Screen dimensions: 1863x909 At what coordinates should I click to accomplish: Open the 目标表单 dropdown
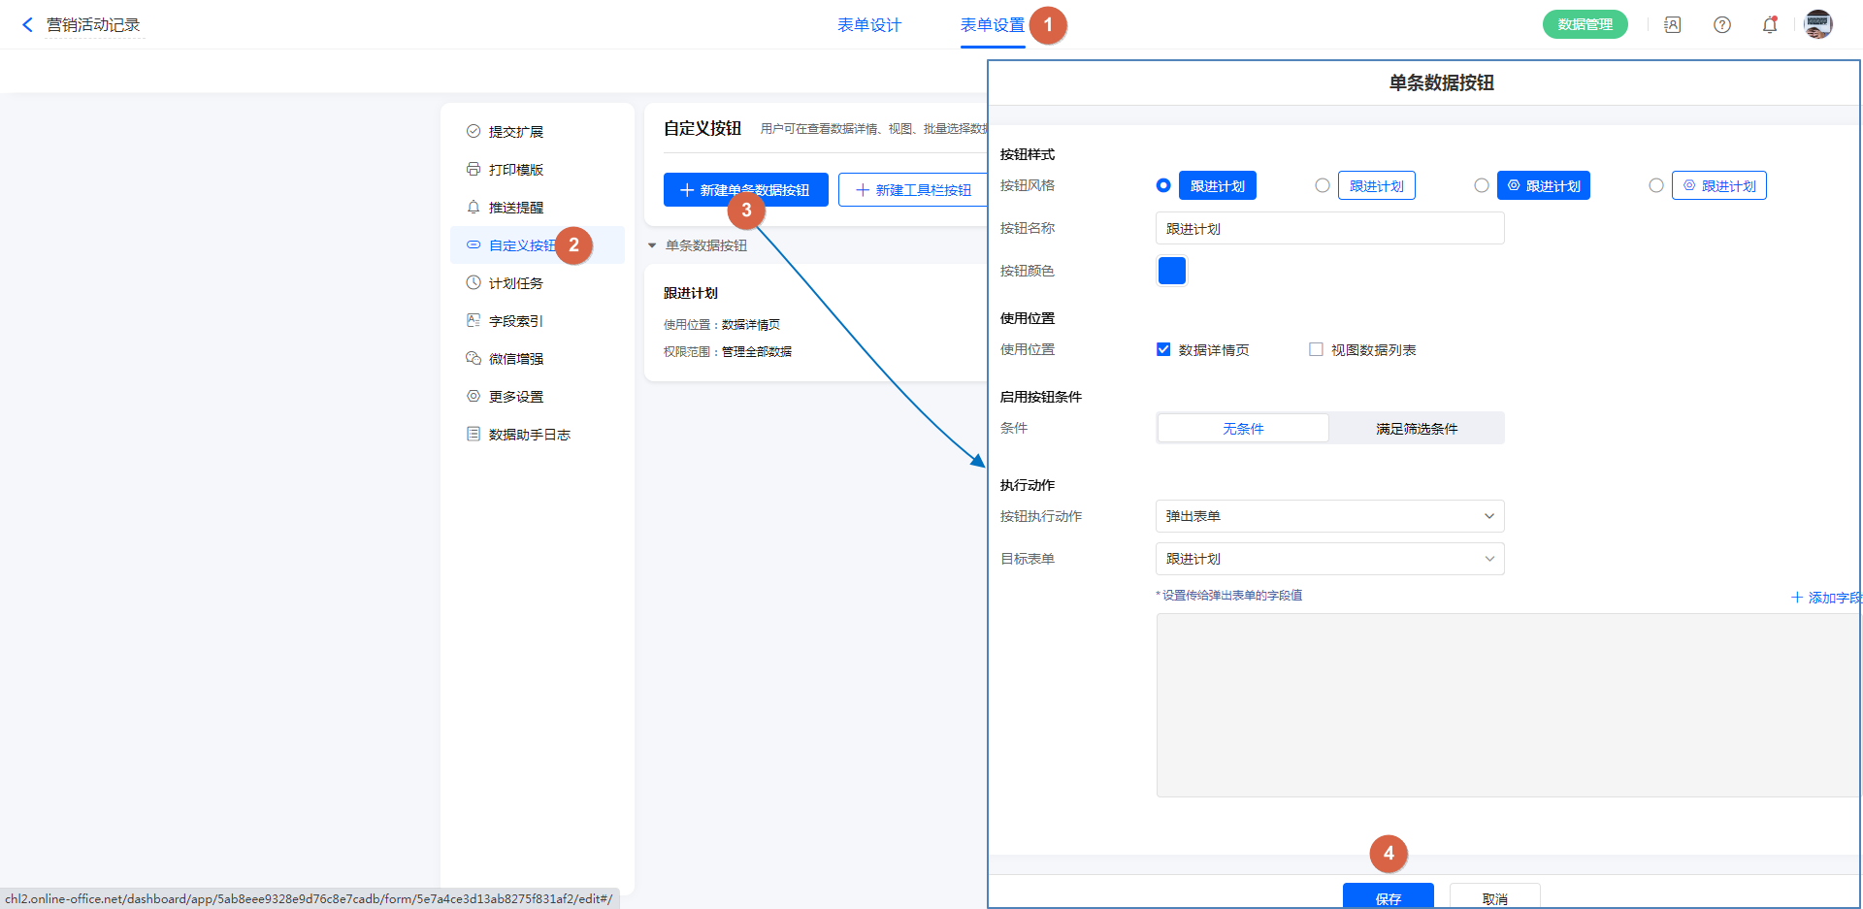pos(1329,559)
